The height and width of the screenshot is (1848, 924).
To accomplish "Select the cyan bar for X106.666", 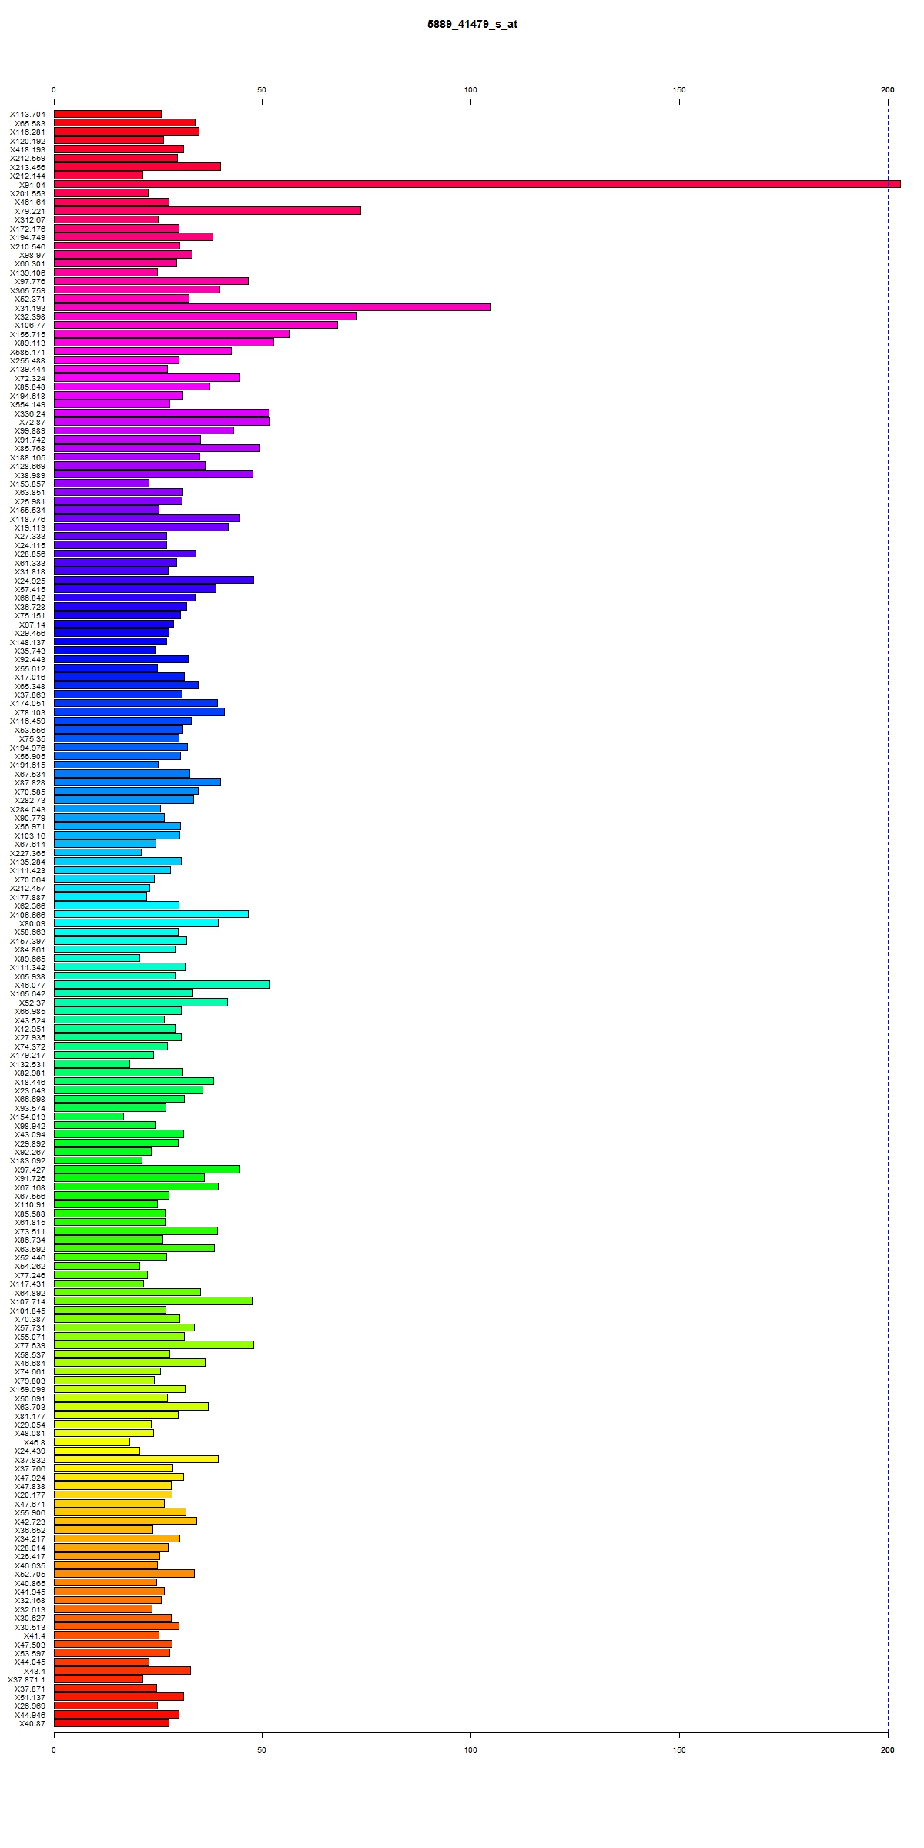I will pos(151,914).
